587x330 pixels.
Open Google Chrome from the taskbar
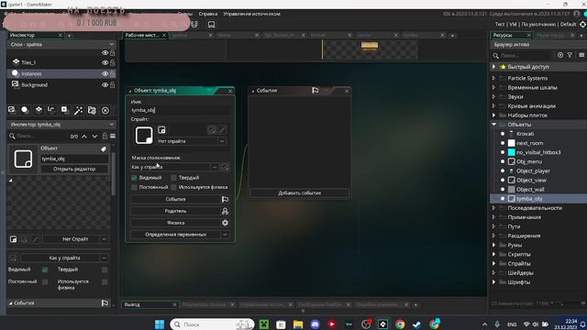tap(400, 324)
